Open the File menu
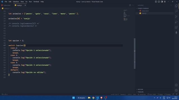Screen dimensions: 179x100 [x=6, y=2]
